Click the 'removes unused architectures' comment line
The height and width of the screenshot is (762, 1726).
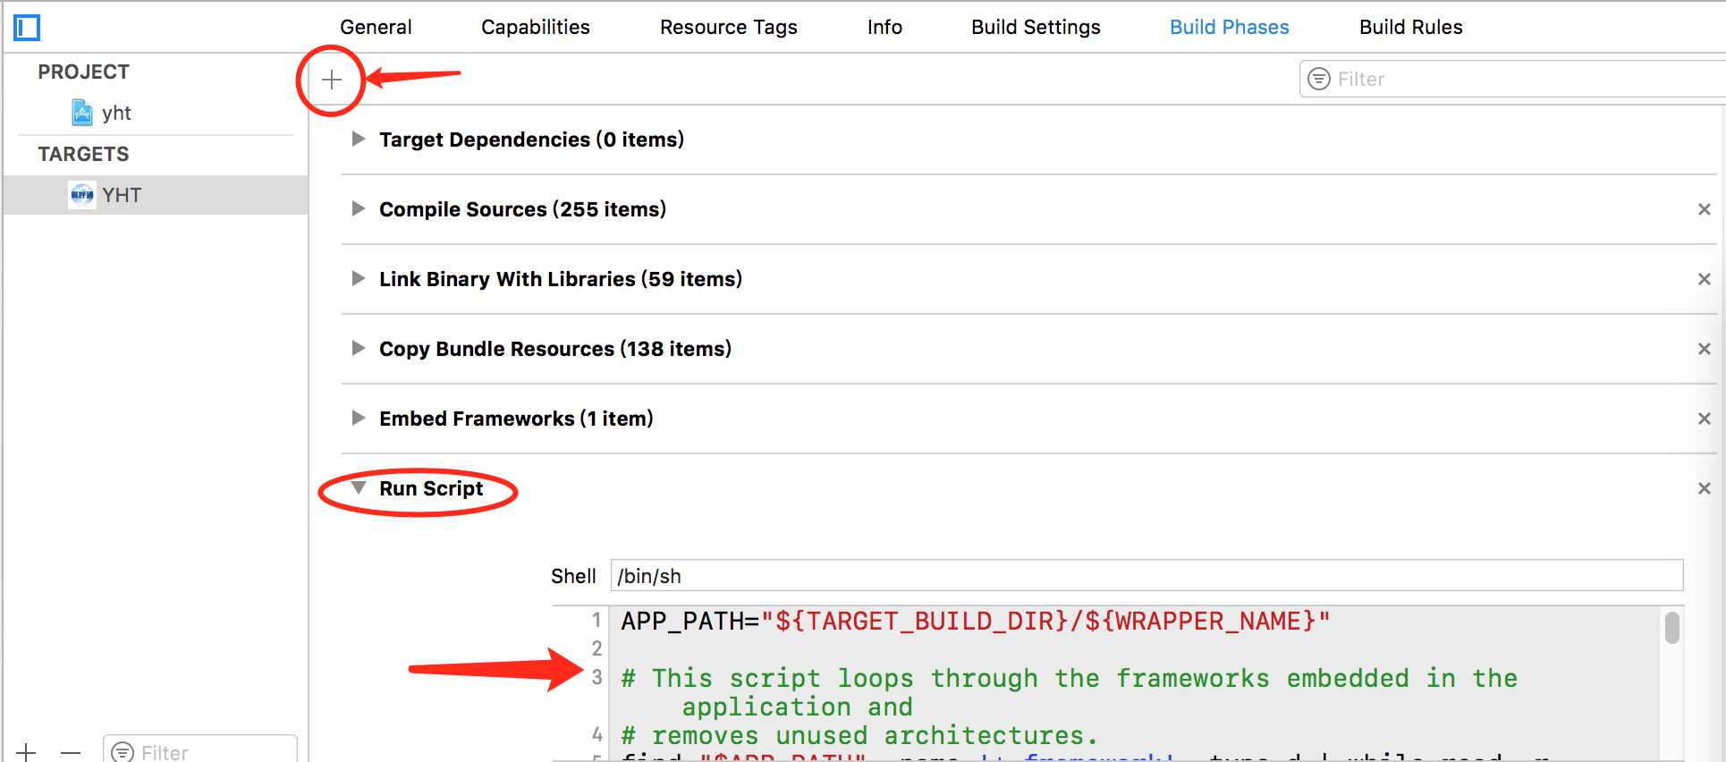click(x=859, y=735)
